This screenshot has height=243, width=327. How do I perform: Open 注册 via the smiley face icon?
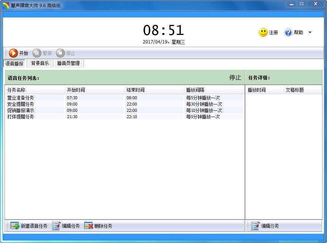[x=263, y=32]
